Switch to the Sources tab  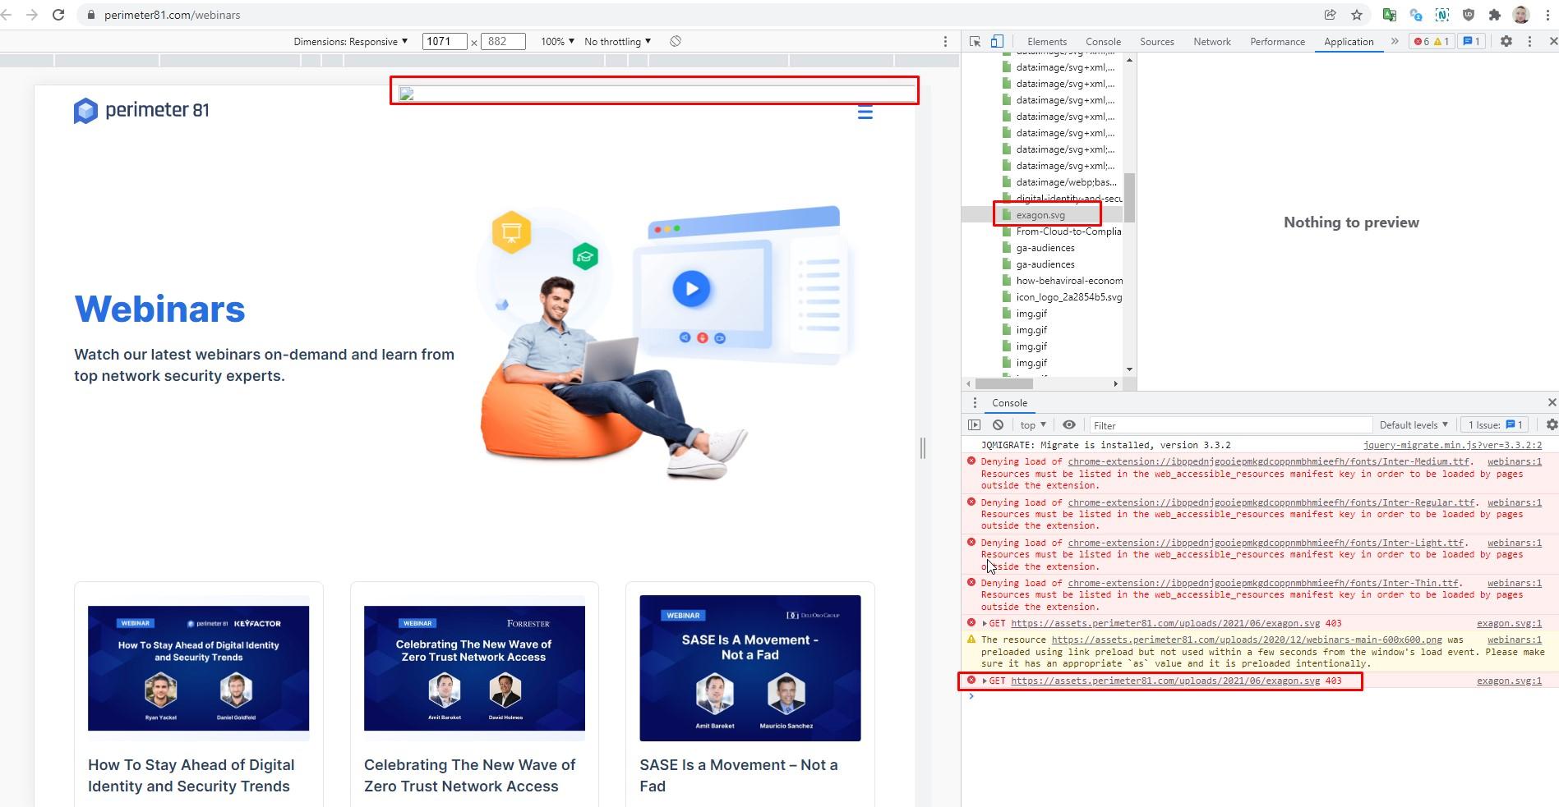pos(1156,41)
